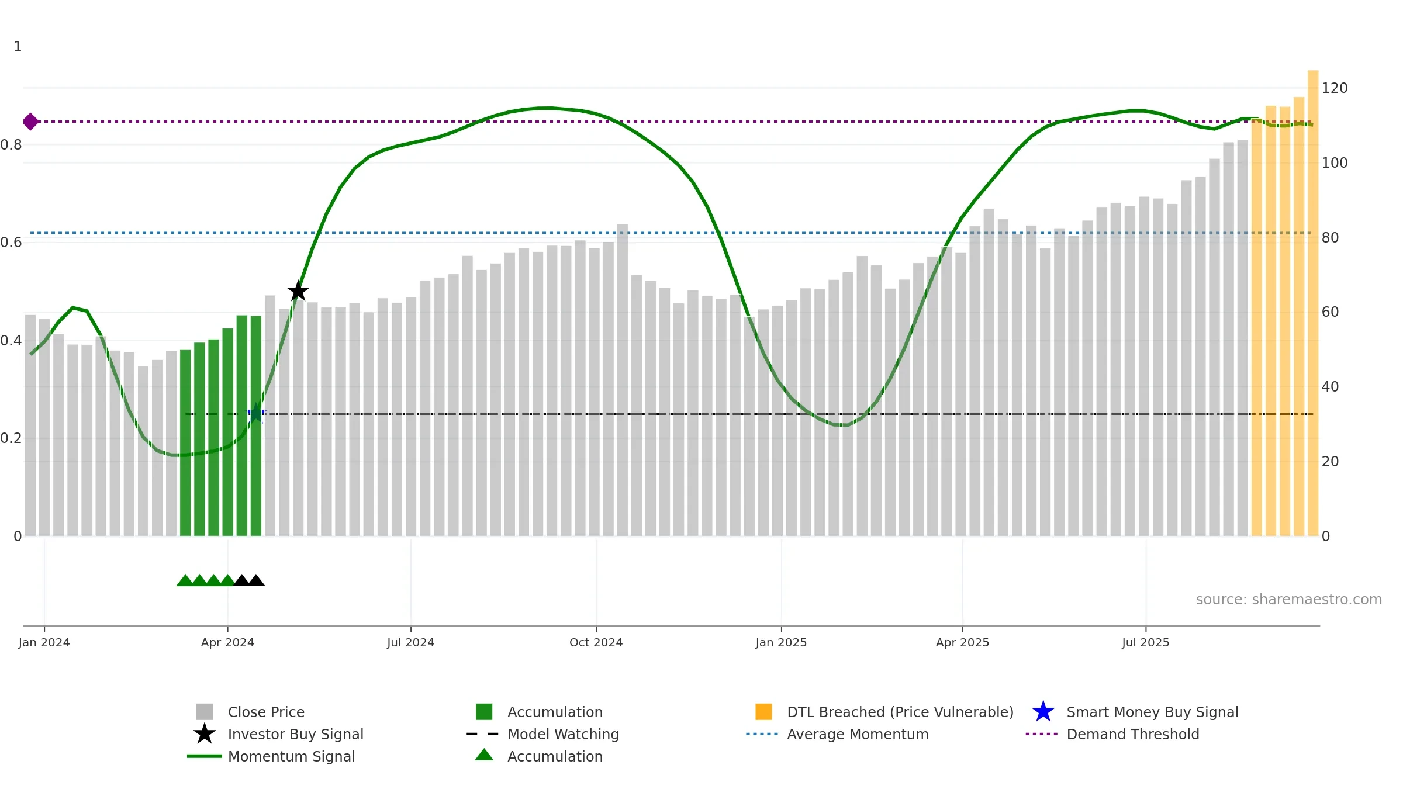Click the last black triangle marker below chart

tap(256, 580)
